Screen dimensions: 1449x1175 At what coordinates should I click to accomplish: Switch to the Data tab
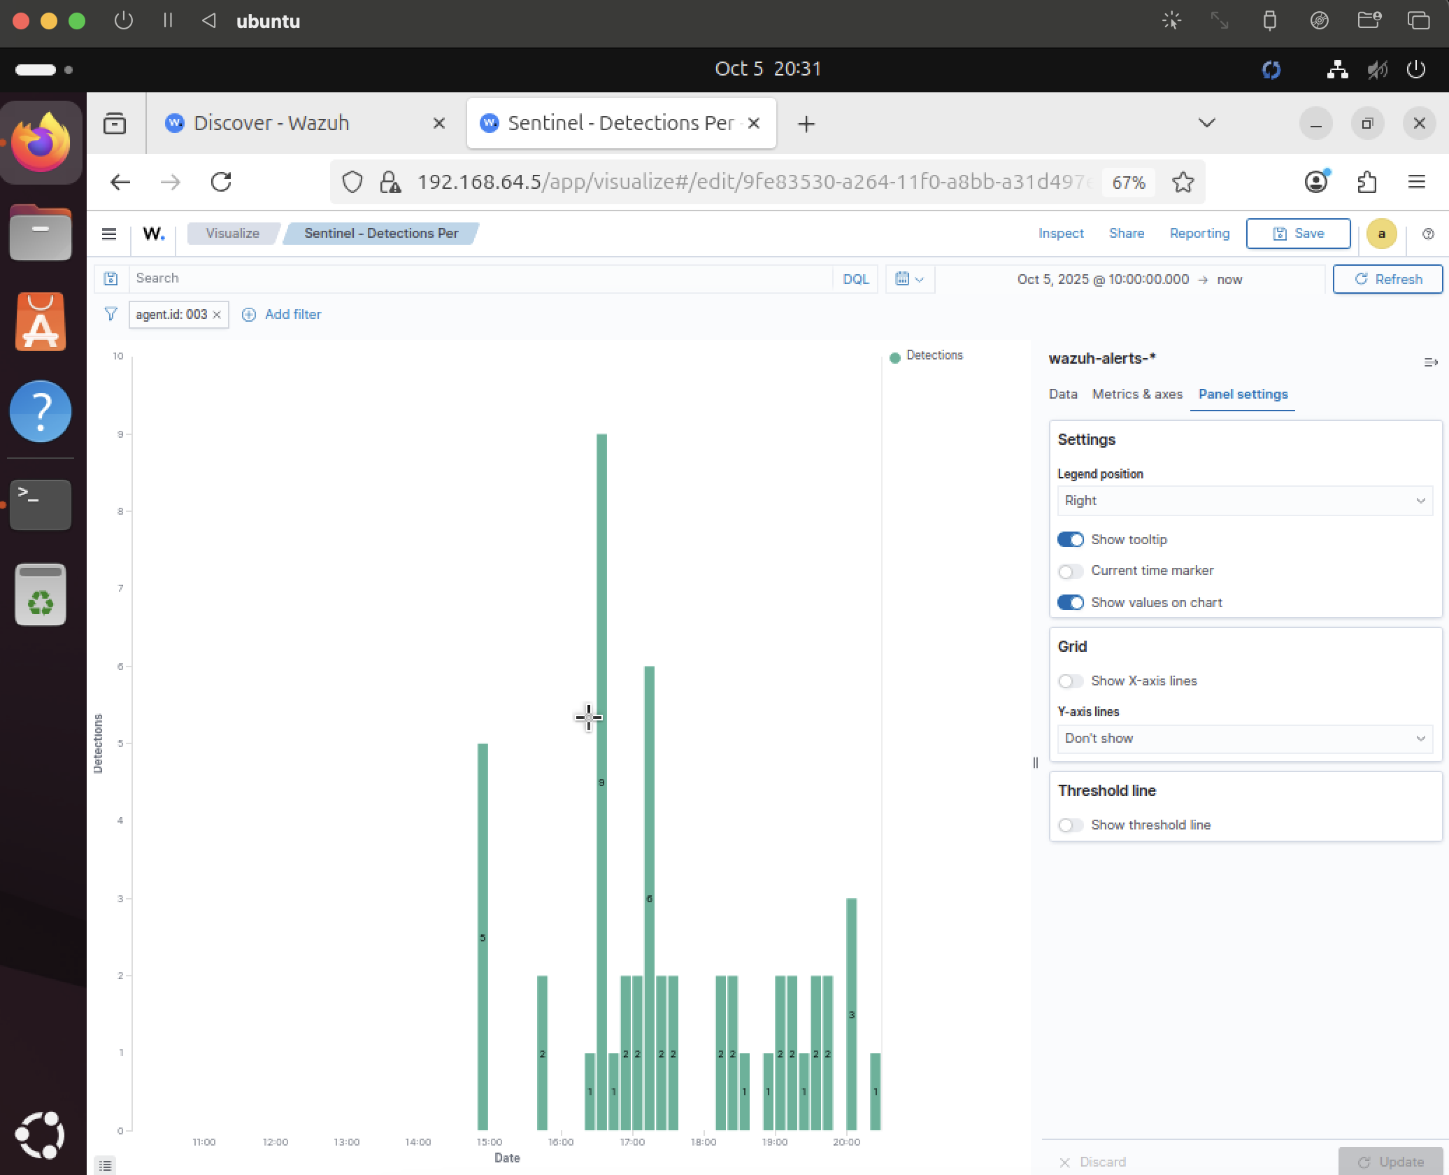[1063, 394]
